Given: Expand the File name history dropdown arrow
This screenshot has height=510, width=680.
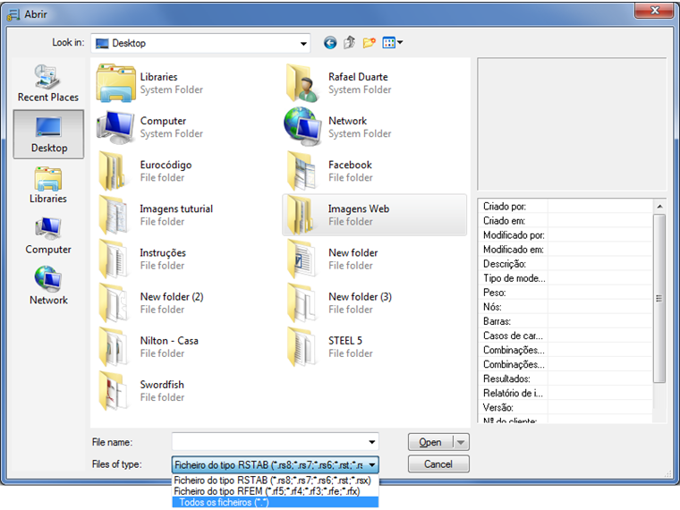Looking at the screenshot, I should (371, 442).
